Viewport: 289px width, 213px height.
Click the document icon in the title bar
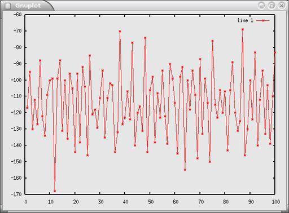(8, 6)
